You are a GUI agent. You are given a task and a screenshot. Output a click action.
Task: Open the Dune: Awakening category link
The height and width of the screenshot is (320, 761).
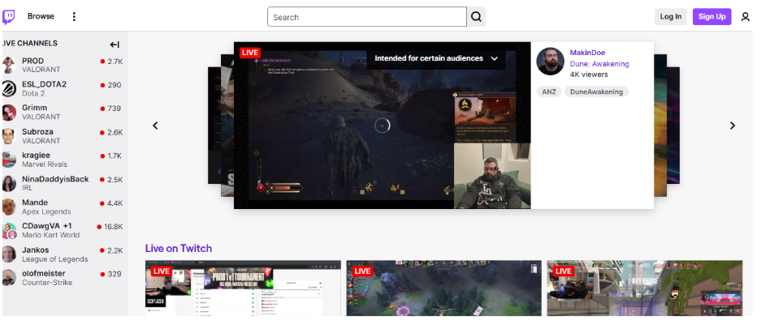coord(599,63)
